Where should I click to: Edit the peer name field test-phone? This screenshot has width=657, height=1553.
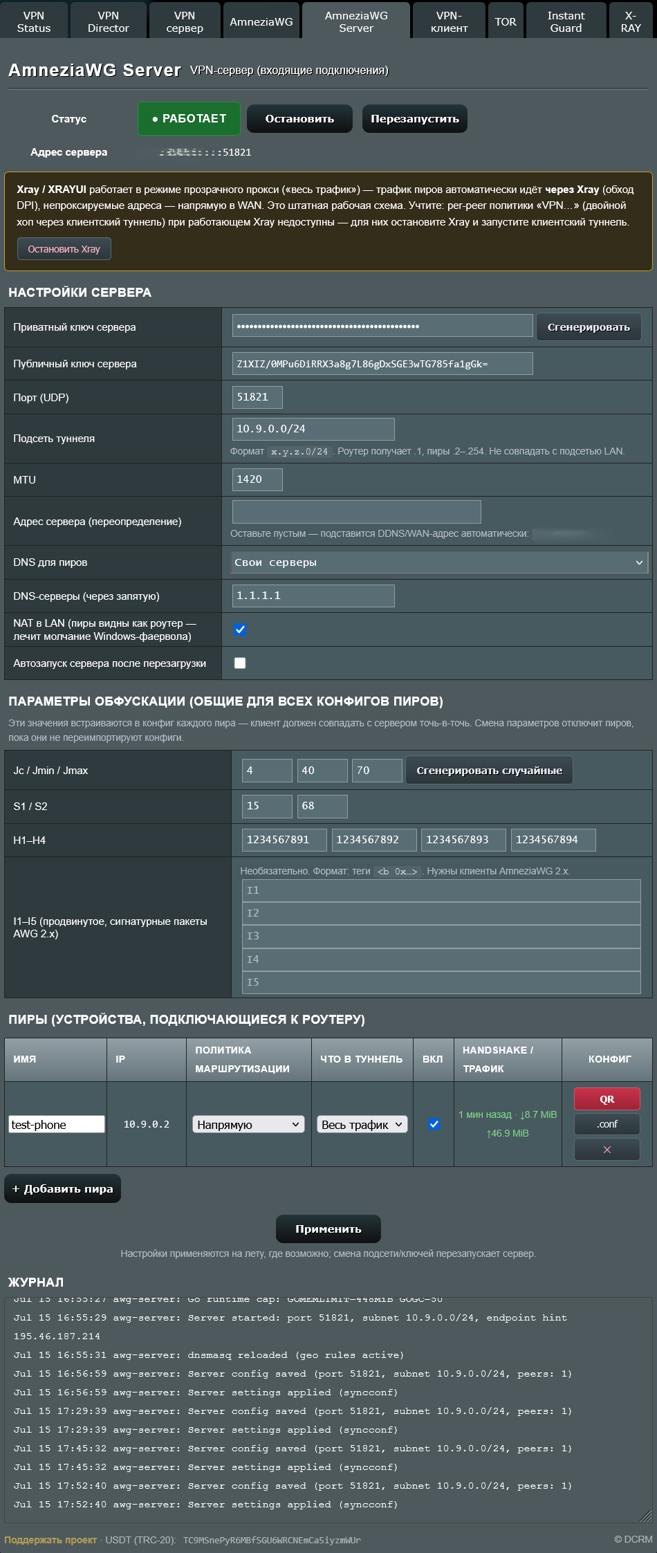tap(57, 1124)
